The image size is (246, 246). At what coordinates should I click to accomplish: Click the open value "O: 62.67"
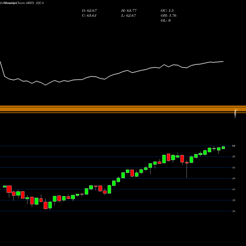pos(90,11)
